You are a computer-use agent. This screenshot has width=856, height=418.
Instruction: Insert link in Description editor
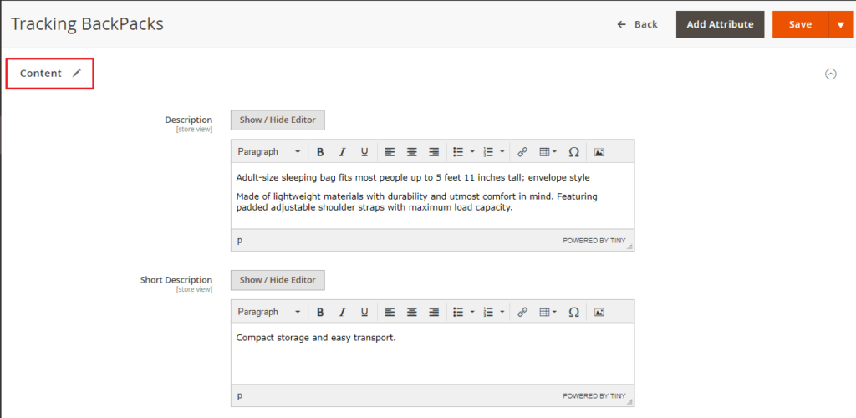(x=522, y=152)
